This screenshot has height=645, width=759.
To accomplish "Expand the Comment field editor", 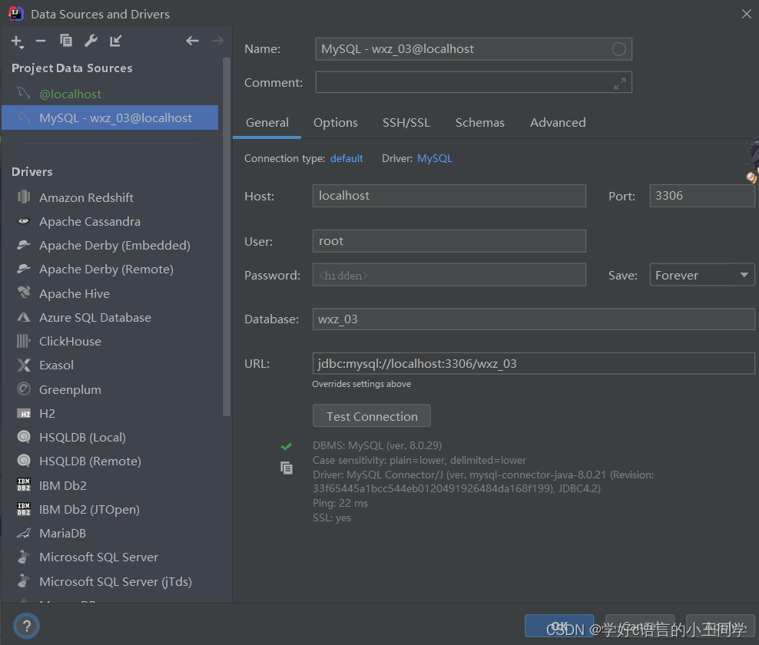I will coord(619,84).
